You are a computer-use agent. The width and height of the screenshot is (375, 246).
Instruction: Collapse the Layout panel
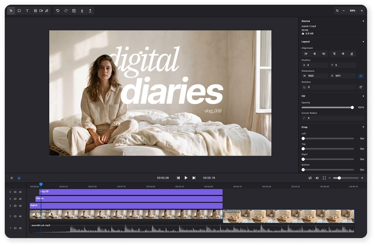click(x=363, y=41)
